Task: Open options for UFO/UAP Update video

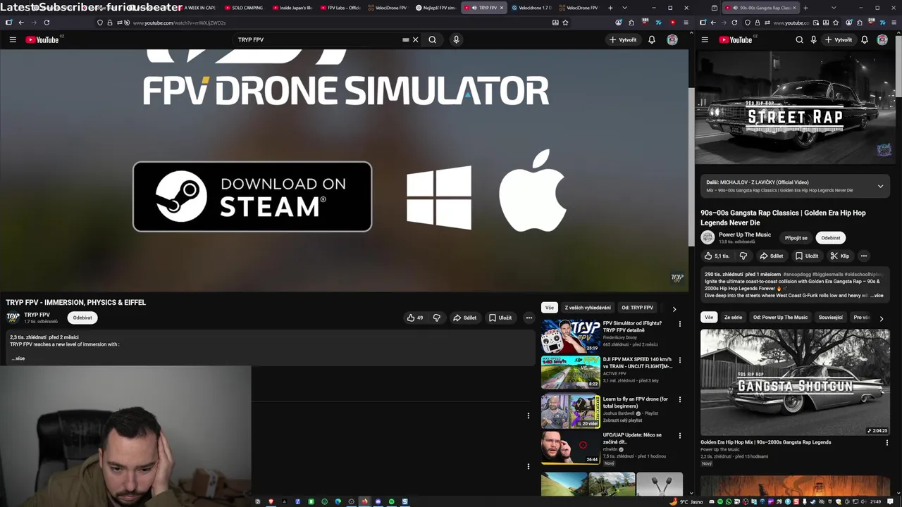Action: point(680,435)
